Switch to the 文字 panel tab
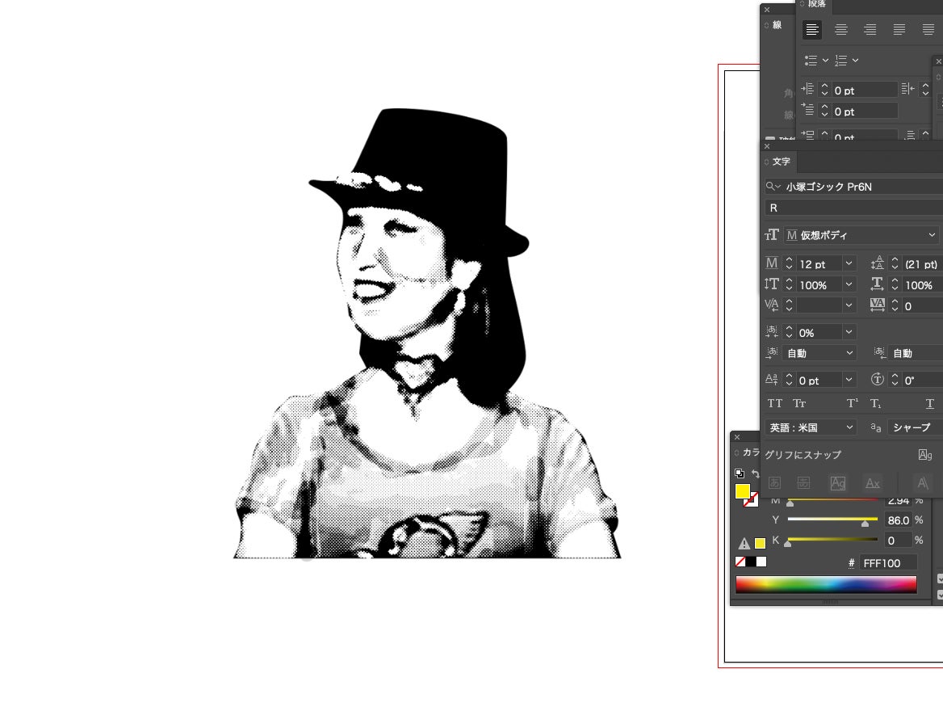Screen dimensions: 943x728 click(781, 162)
